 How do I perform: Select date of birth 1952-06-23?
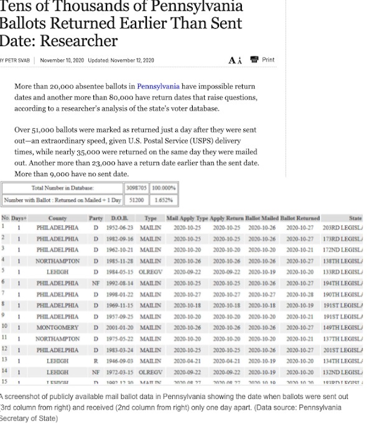(119, 228)
